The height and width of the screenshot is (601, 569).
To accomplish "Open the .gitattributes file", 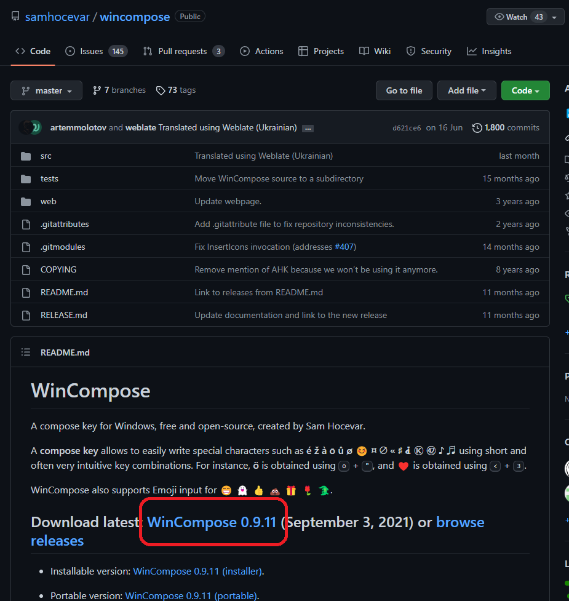I will (x=65, y=225).
